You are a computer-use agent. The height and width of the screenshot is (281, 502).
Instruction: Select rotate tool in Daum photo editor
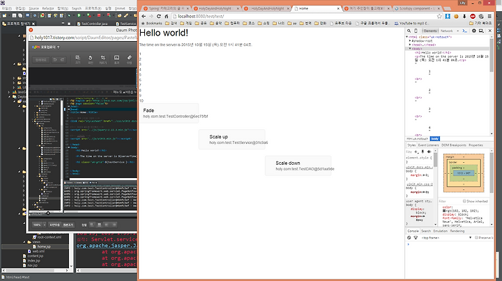pyautogui.click(x=90, y=59)
